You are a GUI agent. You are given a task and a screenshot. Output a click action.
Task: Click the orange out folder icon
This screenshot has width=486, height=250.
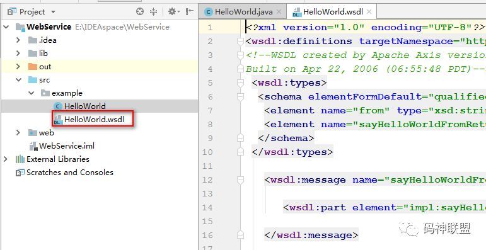[x=33, y=67]
